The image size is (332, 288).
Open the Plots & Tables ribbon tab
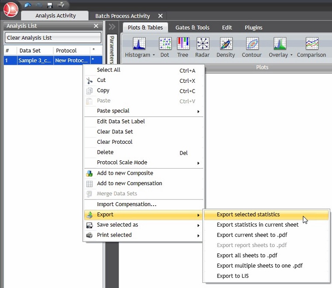click(145, 27)
